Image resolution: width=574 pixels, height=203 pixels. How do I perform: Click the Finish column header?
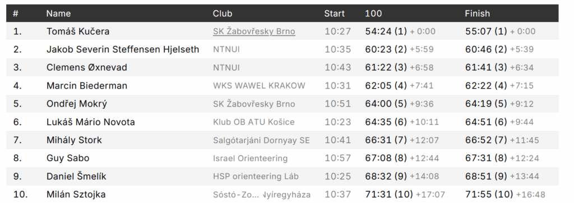click(x=478, y=13)
